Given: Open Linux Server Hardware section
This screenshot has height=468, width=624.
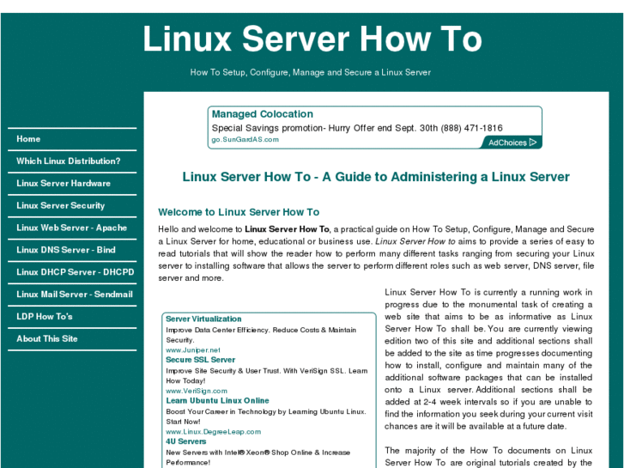Looking at the screenshot, I should coord(64,184).
